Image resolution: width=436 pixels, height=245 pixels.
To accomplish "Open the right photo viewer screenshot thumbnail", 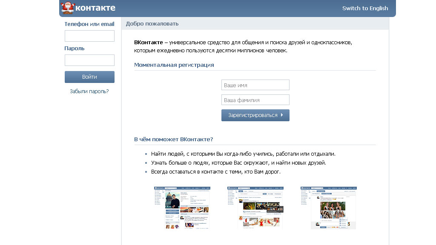I will pos(328,208).
